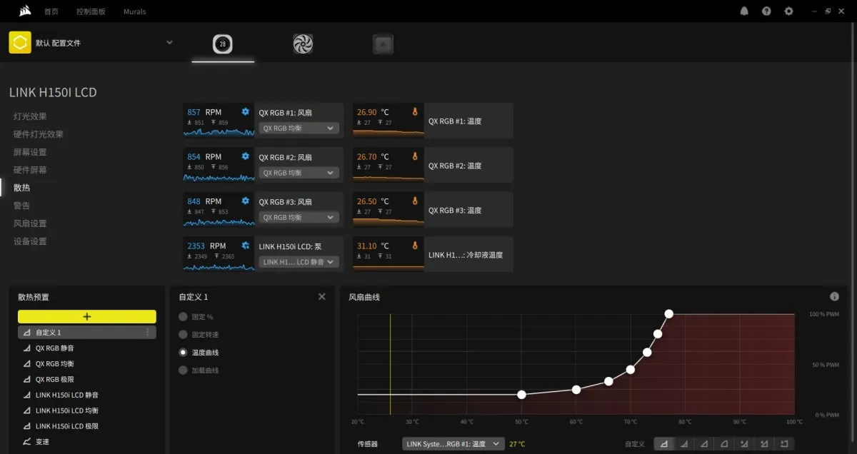Click the yellow profile hexagon icon
Image resolution: width=857 pixels, height=454 pixels.
click(20, 43)
